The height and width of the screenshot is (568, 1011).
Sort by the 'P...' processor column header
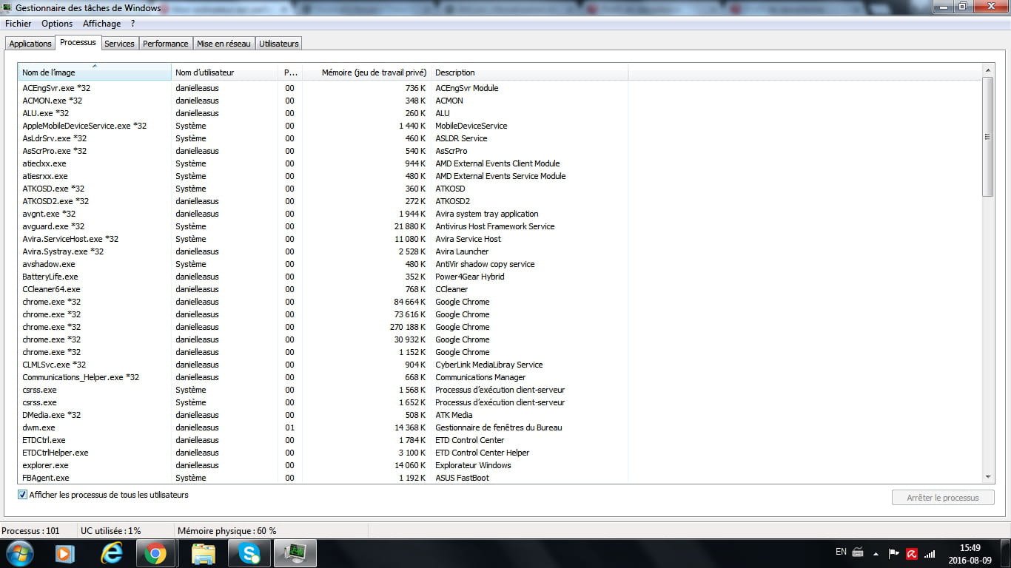(x=291, y=72)
